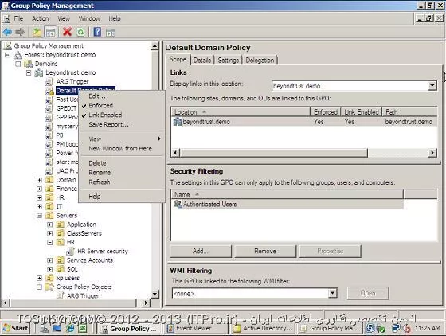Switch to the Delegation tab
This screenshot has width=446, height=336.
pyautogui.click(x=260, y=61)
